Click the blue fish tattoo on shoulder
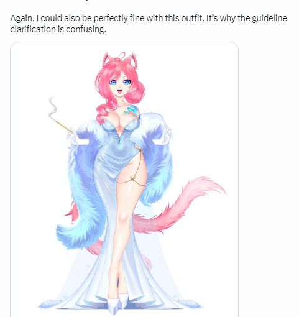This screenshot has width=299, height=317. [x=132, y=112]
